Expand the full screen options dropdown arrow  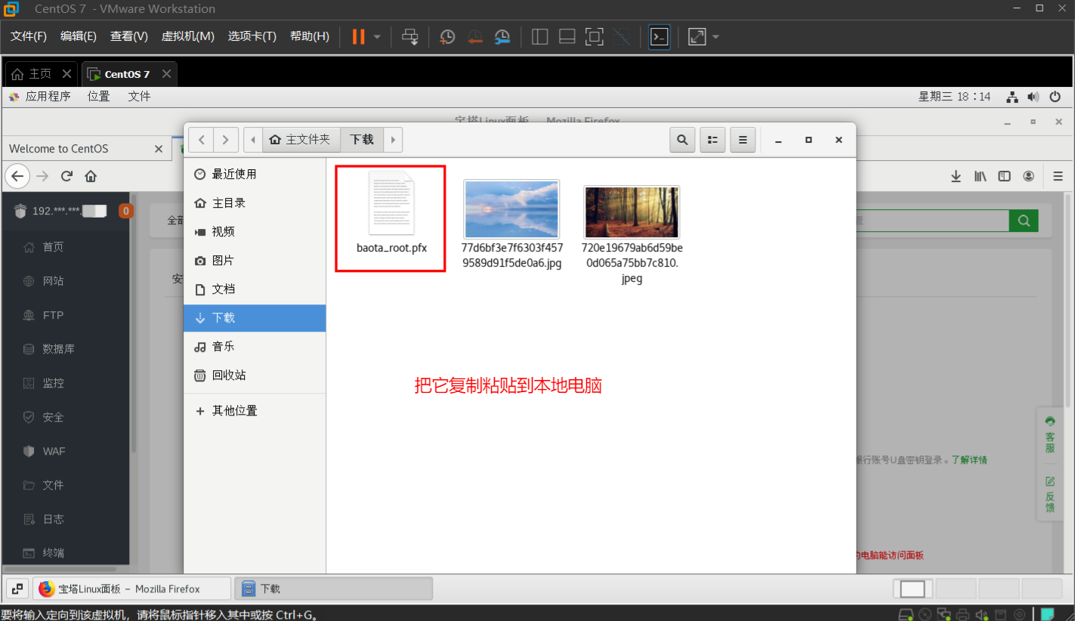[715, 36]
